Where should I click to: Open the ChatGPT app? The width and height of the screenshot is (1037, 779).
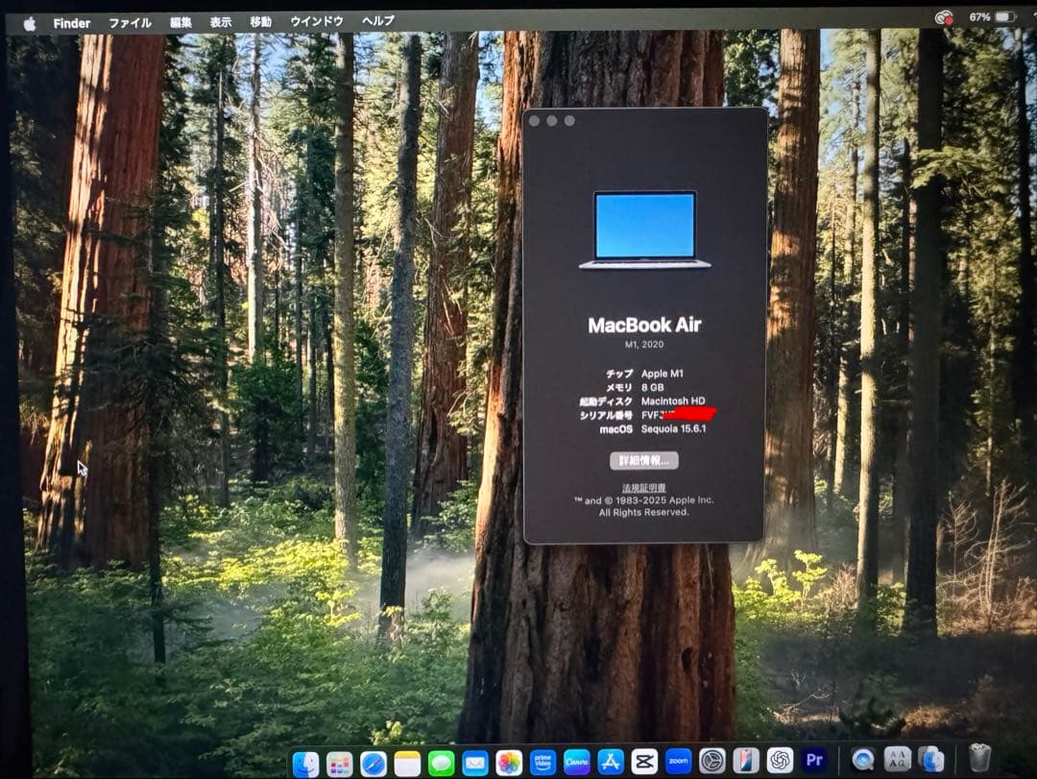coord(780,762)
